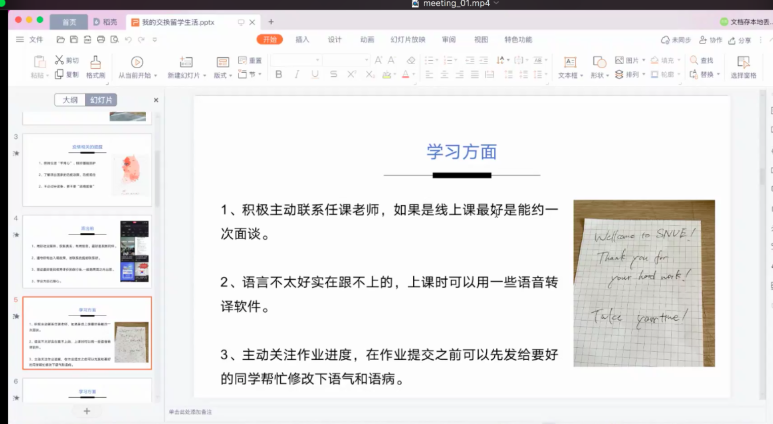This screenshot has width=773, height=424.
Task: Click the Format Painter (格式刷) icon
Action: (x=95, y=63)
